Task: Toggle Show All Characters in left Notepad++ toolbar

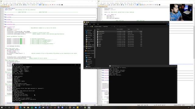Action: click(x=38, y=5)
